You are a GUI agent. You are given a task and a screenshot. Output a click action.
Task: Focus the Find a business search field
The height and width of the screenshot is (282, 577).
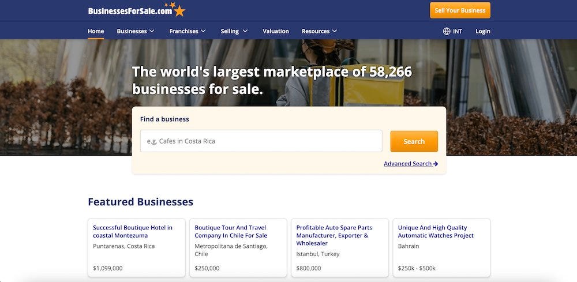(261, 141)
